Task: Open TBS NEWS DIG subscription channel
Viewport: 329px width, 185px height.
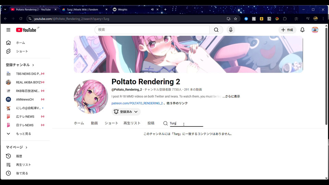Action: tap(25, 74)
